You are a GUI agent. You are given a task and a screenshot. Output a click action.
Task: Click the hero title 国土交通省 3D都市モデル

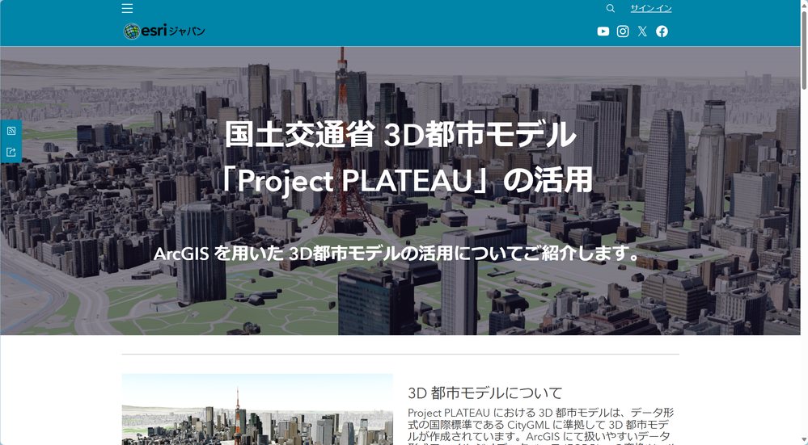(400, 135)
